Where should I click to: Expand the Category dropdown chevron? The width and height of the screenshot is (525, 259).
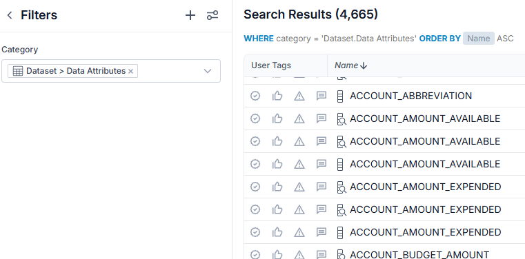208,71
